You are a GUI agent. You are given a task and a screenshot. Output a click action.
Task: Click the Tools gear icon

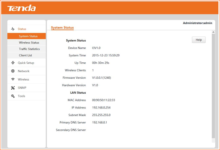click(x=13, y=96)
